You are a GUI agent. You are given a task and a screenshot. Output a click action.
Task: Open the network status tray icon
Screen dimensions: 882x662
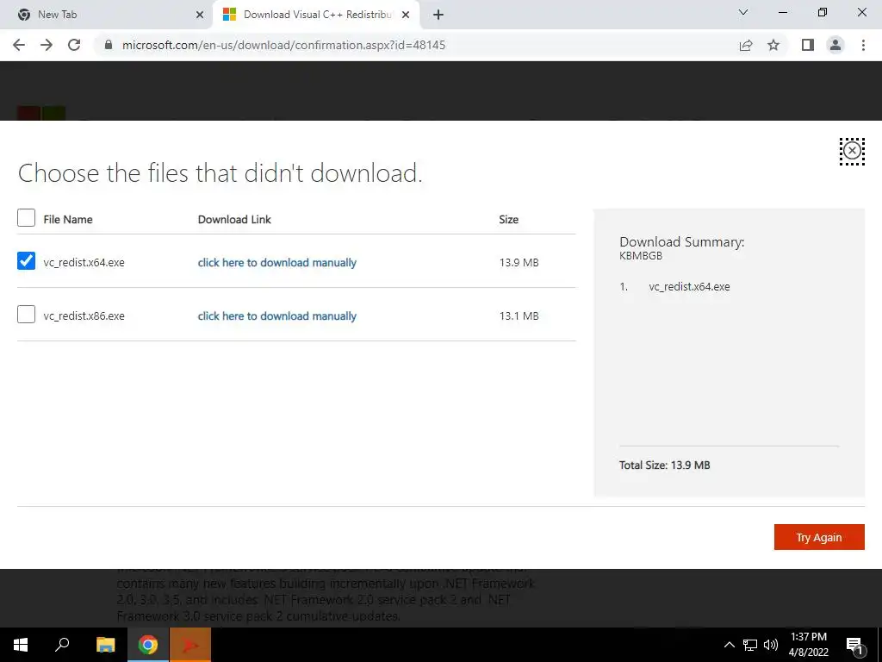(x=750, y=645)
